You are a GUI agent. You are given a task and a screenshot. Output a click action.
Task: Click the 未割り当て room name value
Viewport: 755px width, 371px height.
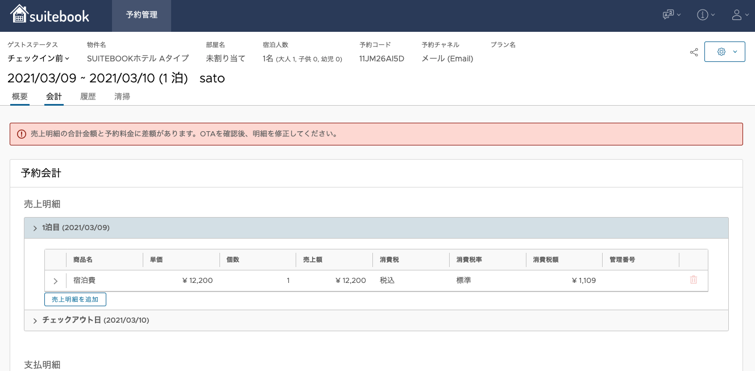(x=226, y=59)
